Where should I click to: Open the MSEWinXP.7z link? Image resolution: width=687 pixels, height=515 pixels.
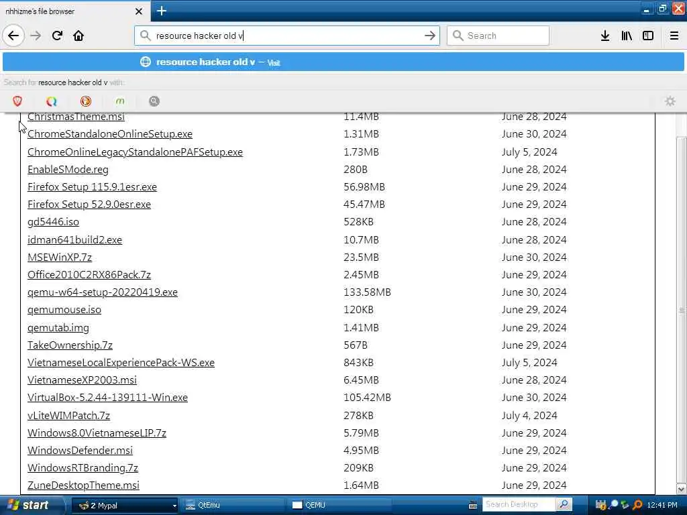(x=60, y=257)
